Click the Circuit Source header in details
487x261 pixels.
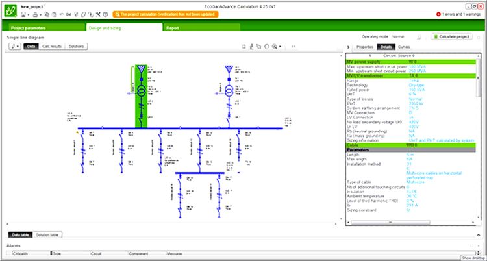399,56
